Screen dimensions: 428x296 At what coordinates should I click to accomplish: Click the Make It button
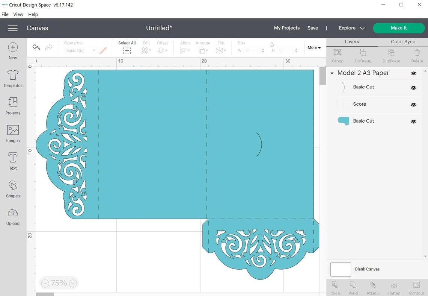(x=399, y=28)
